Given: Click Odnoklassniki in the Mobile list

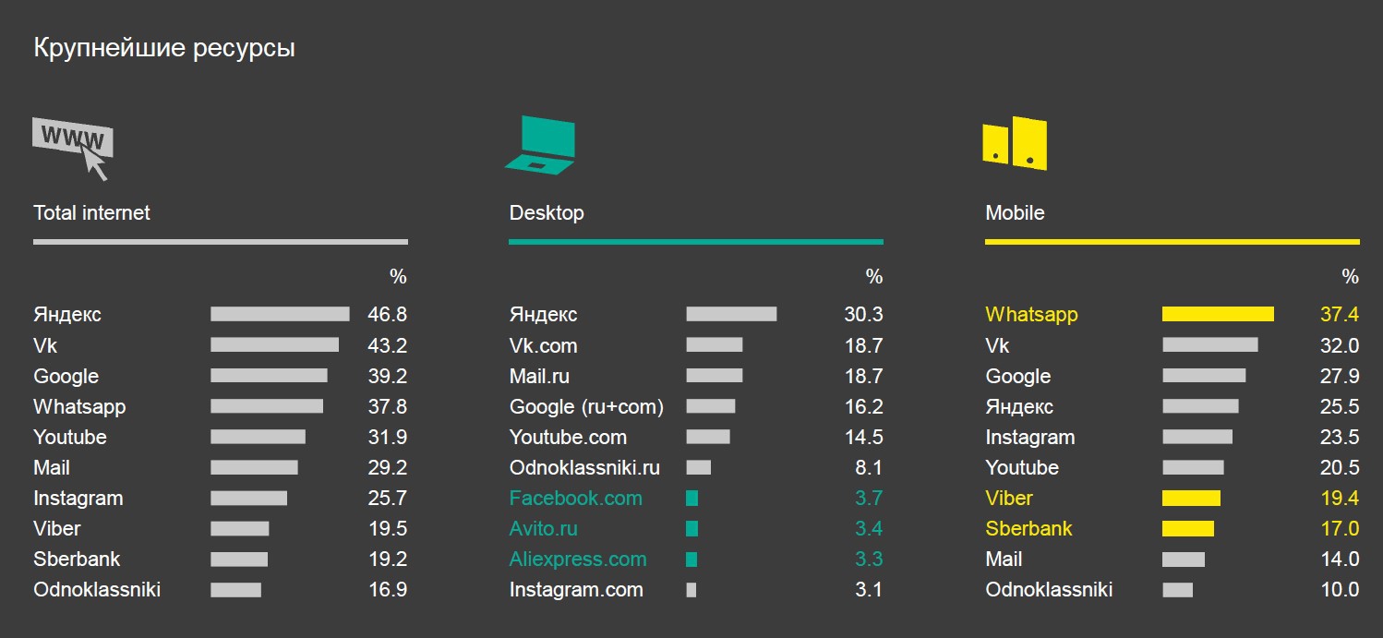Looking at the screenshot, I should [x=1049, y=590].
